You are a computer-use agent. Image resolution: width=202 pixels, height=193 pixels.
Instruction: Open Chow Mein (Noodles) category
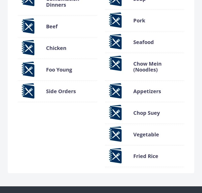tap(147, 67)
